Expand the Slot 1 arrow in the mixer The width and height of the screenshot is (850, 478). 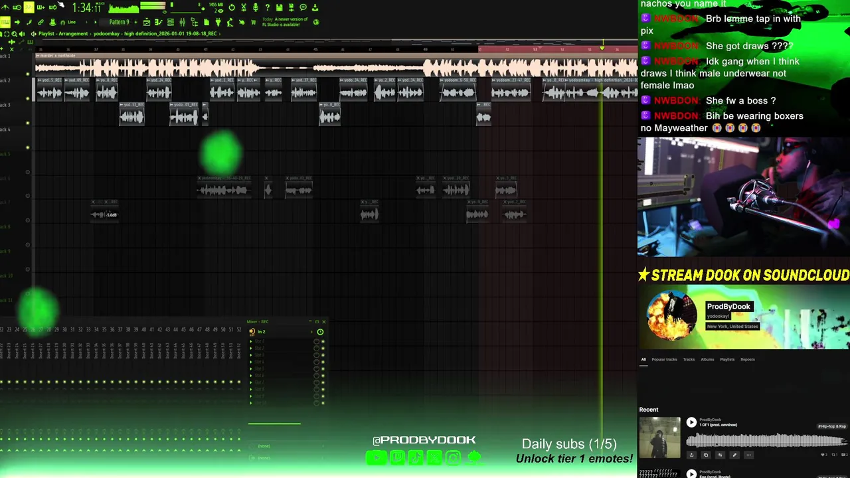click(251, 341)
